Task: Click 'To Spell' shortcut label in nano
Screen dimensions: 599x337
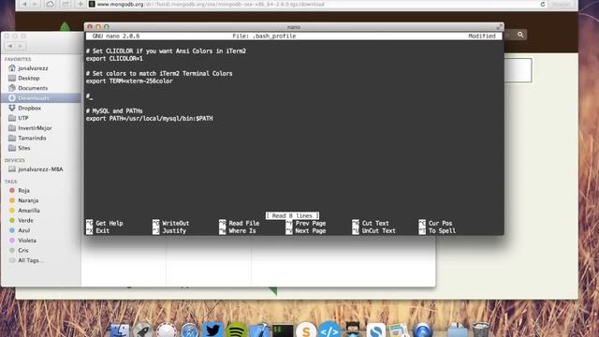Action: pos(442,231)
